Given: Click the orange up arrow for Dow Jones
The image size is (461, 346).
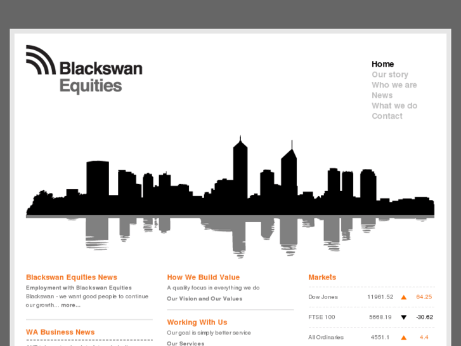Looking at the screenshot, I should [x=404, y=297].
